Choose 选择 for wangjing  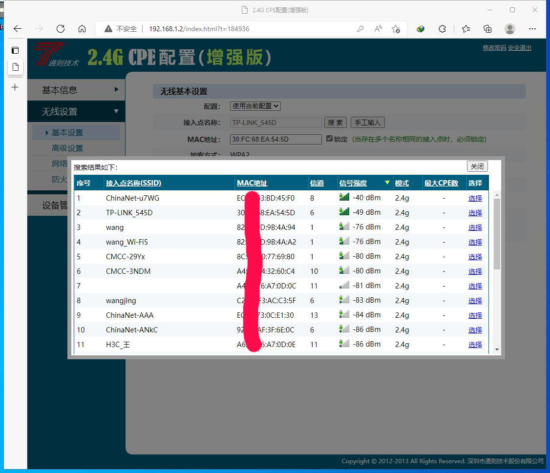pyautogui.click(x=475, y=301)
